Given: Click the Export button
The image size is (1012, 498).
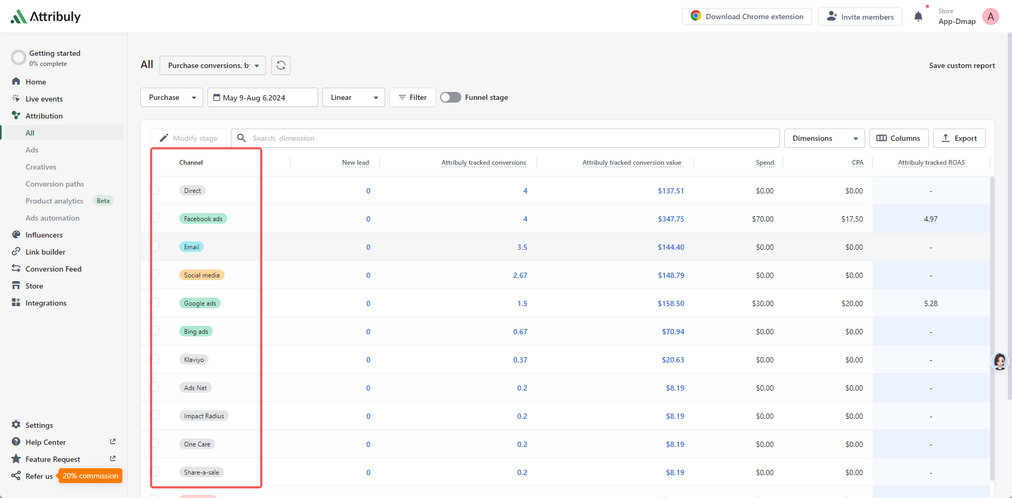Looking at the screenshot, I should tap(959, 138).
